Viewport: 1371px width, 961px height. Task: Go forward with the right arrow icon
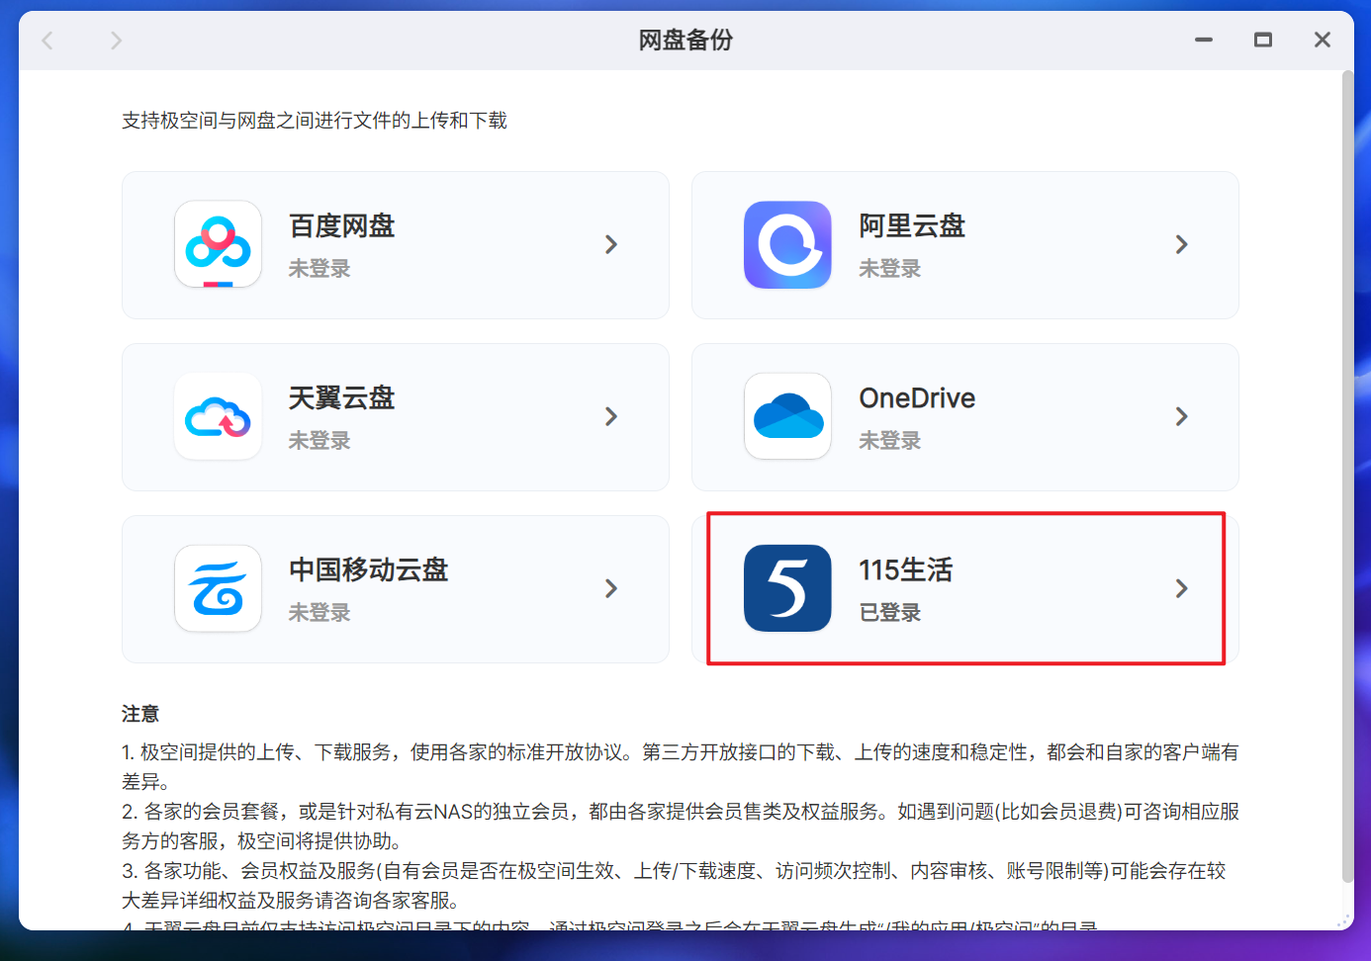click(116, 41)
